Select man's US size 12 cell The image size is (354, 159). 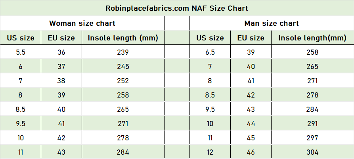coord(210,152)
